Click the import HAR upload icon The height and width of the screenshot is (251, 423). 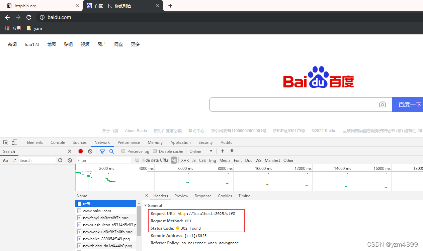(x=223, y=151)
